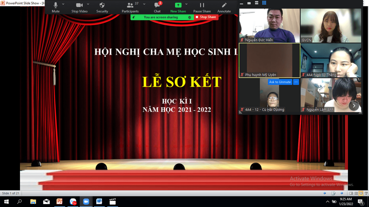Click Ask to Unmute on participant video
This screenshot has width=369, height=207.
[x=280, y=82]
